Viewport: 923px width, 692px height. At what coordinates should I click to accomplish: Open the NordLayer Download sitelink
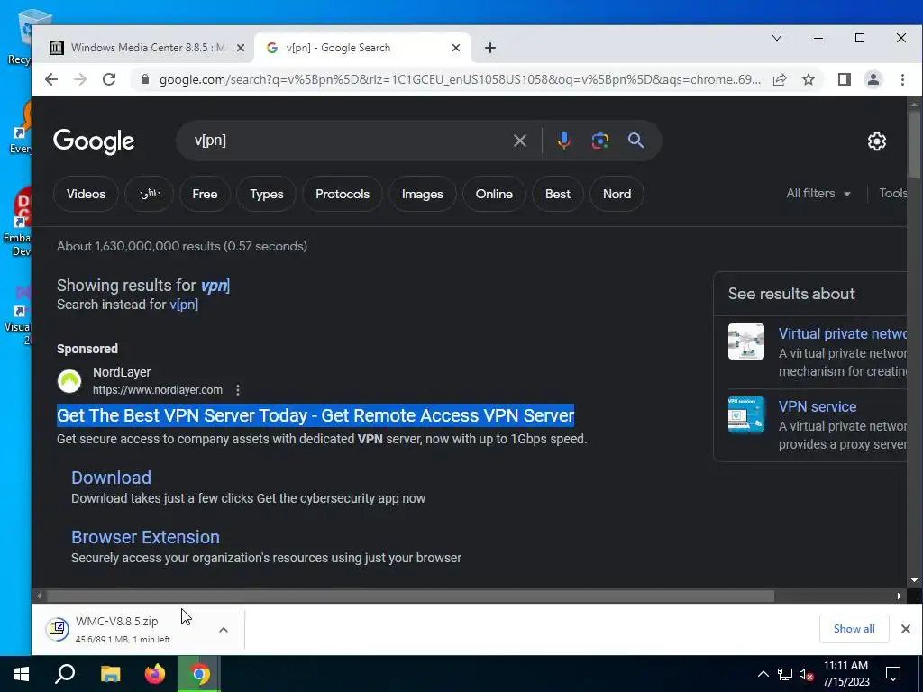(x=111, y=478)
